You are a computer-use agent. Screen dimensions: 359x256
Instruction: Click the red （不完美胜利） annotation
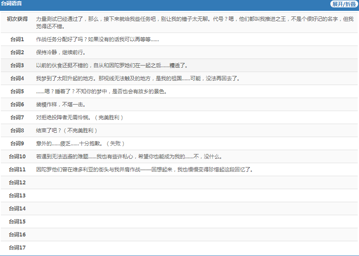point(81,131)
